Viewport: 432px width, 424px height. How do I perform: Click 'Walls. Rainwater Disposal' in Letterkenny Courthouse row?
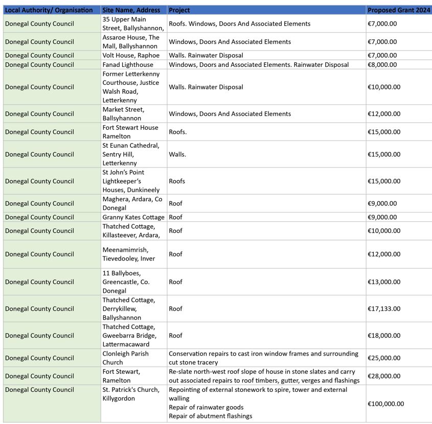pos(206,87)
